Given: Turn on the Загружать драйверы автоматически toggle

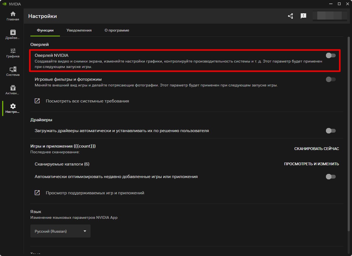Looking at the screenshot, I should click(x=331, y=131).
